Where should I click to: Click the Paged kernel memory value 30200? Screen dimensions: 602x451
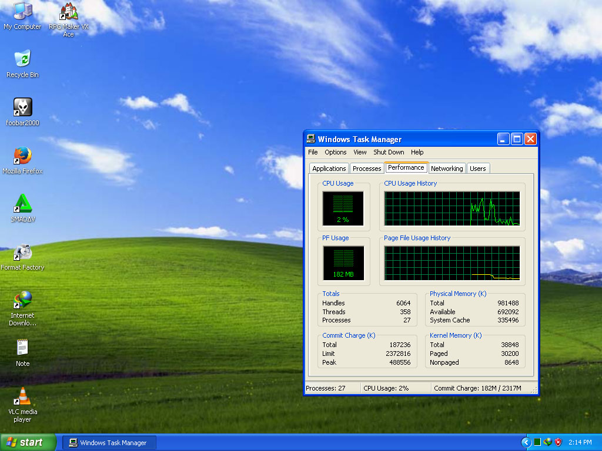[510, 354]
